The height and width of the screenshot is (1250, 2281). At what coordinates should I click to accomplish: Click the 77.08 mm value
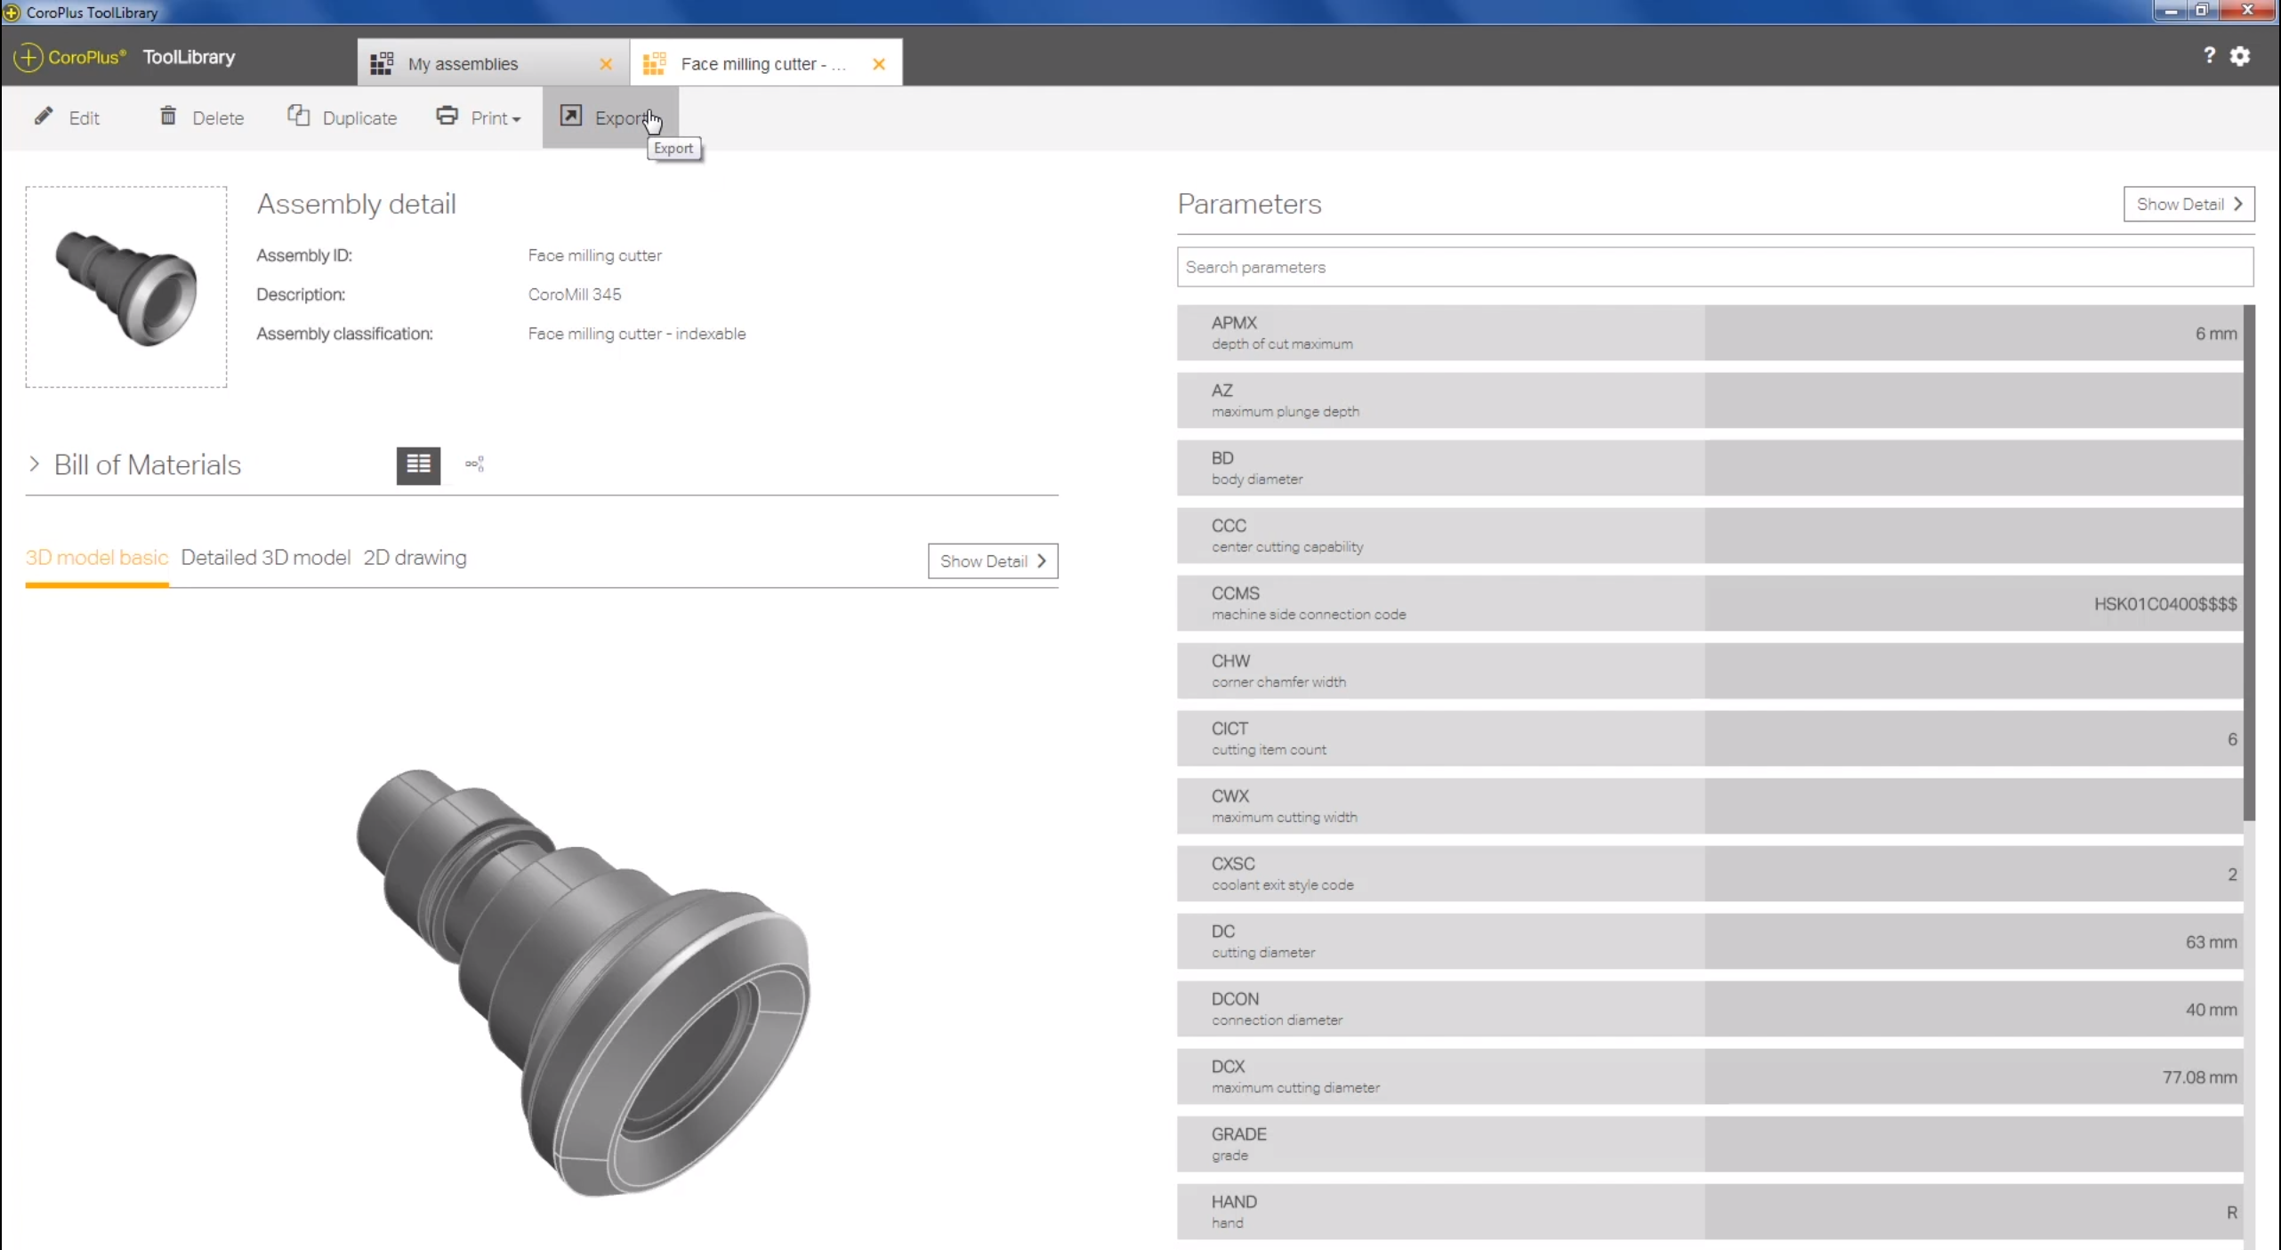[2199, 1077]
